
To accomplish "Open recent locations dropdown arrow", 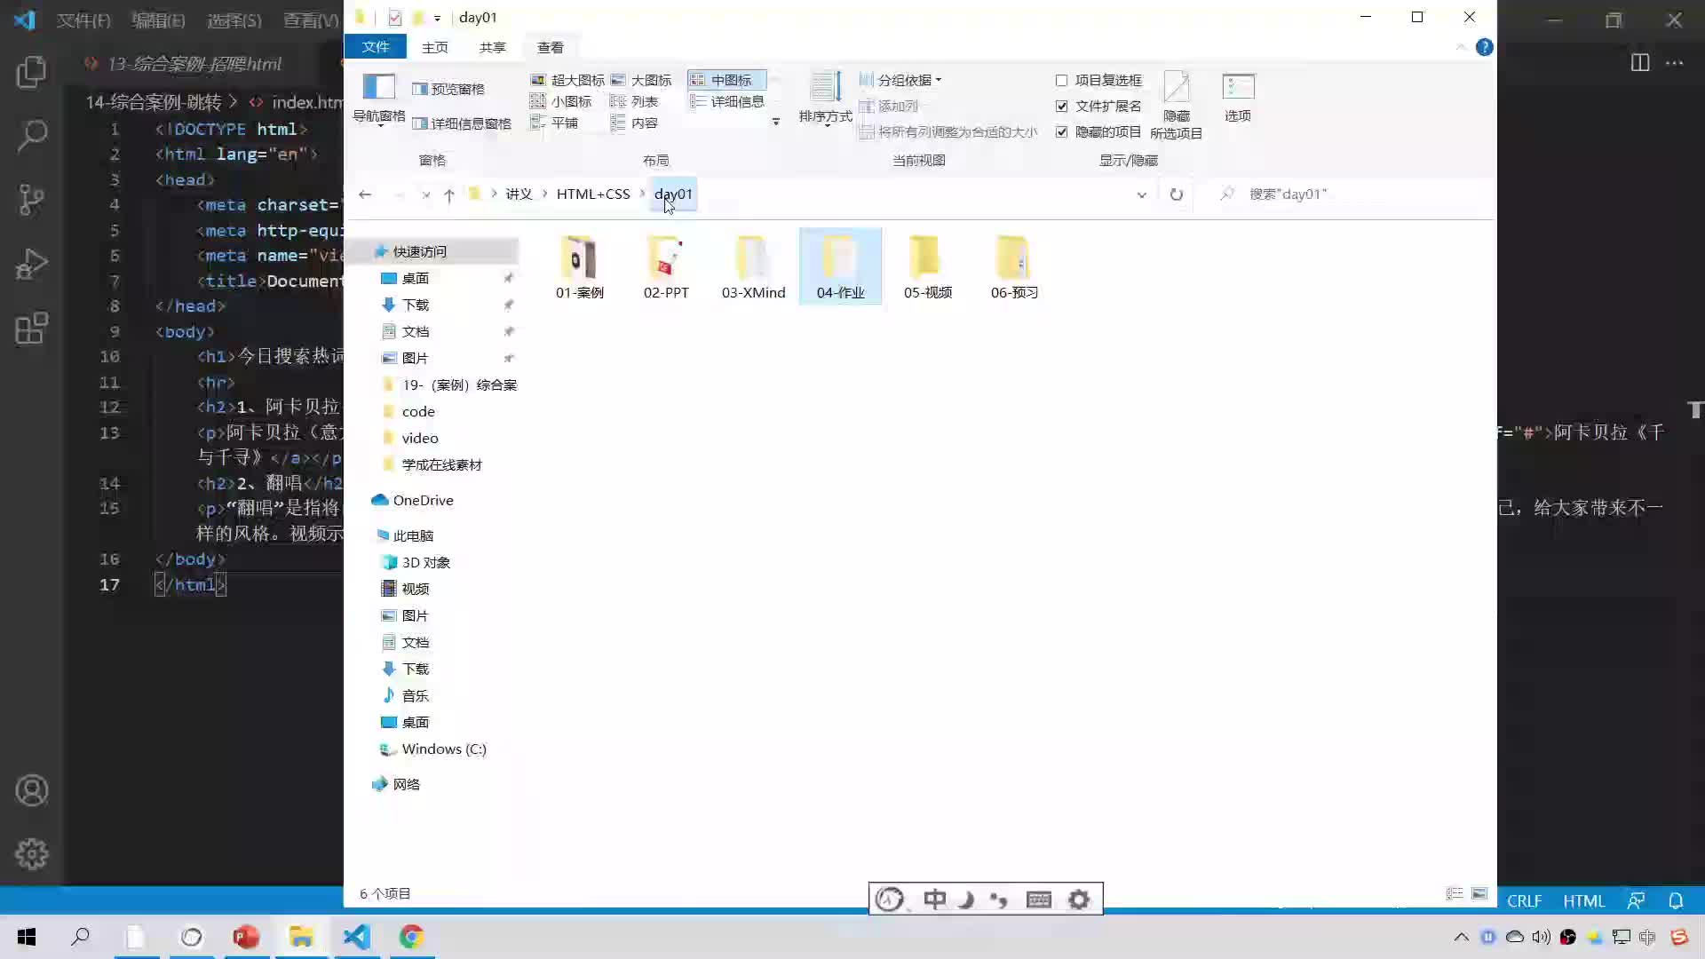I will (x=426, y=194).
